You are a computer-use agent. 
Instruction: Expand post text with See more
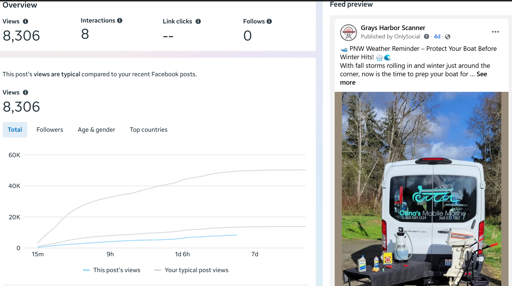point(482,74)
